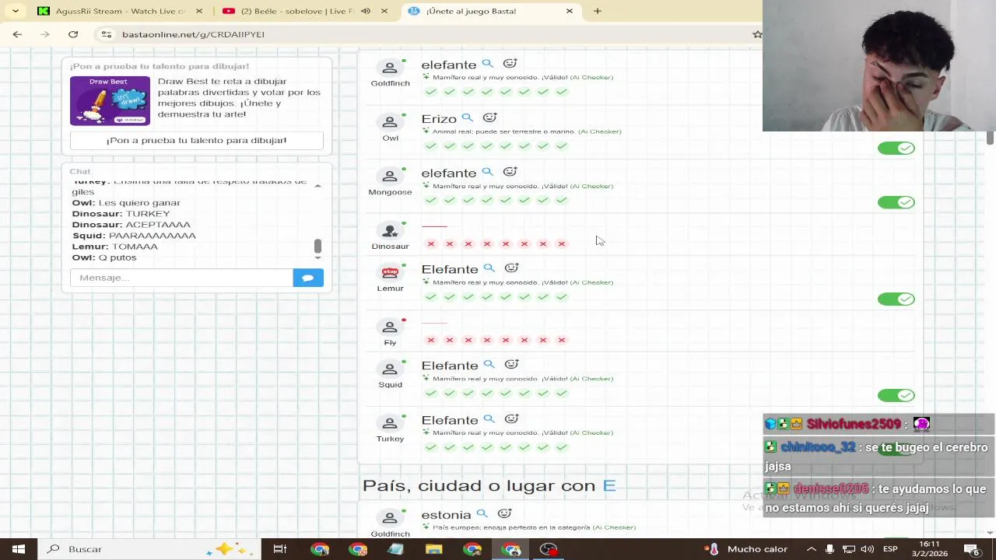996x560 pixels.
Task: Click chat message Owl: Les quiero ganar
Action: click(x=126, y=202)
